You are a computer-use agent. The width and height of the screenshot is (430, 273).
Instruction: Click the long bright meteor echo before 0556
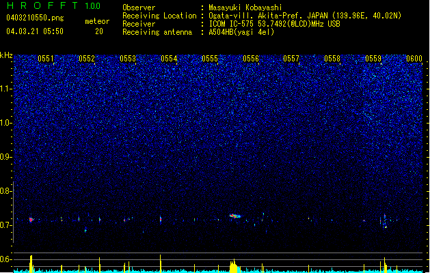(x=235, y=216)
